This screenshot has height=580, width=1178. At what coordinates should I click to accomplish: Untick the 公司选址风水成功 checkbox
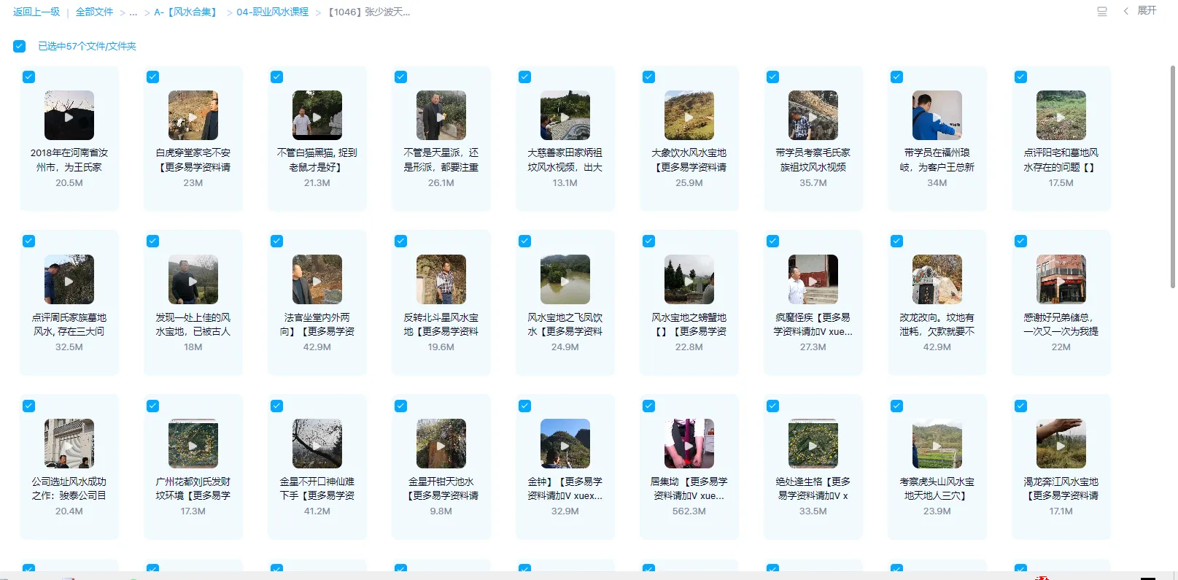tap(29, 406)
